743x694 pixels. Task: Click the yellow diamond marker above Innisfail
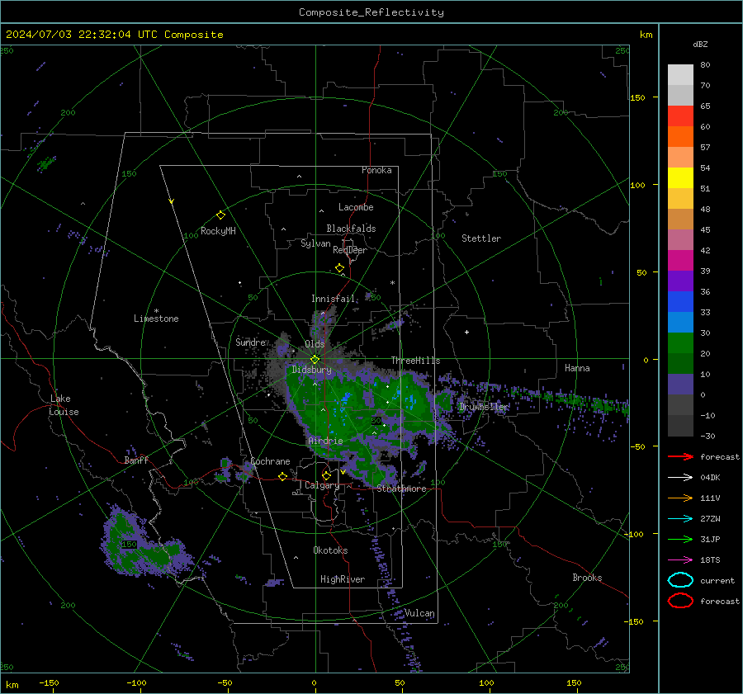click(340, 267)
